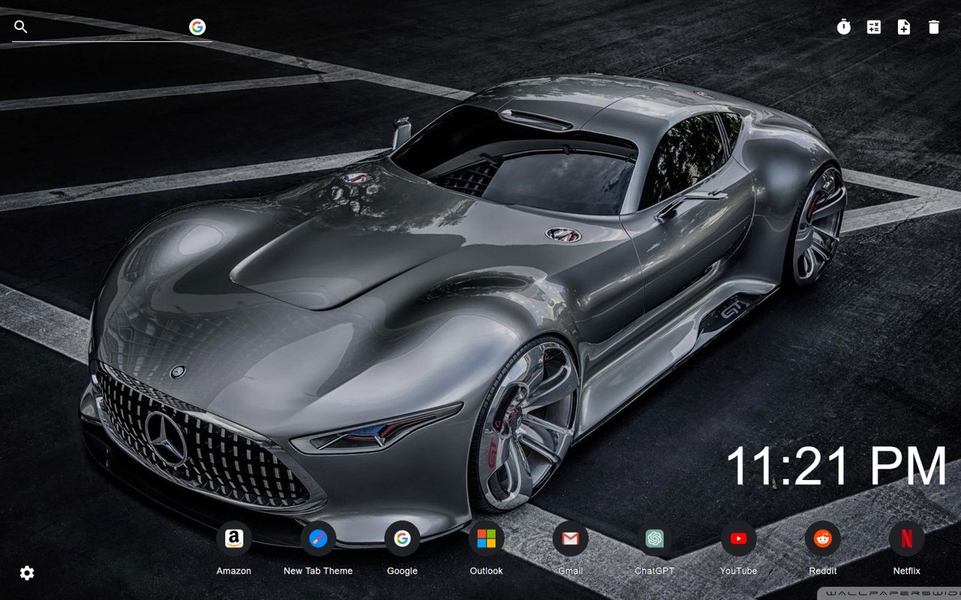Screen dimensions: 961x600
Task: Launch the Netflix shortcut icon
Action: tap(907, 538)
